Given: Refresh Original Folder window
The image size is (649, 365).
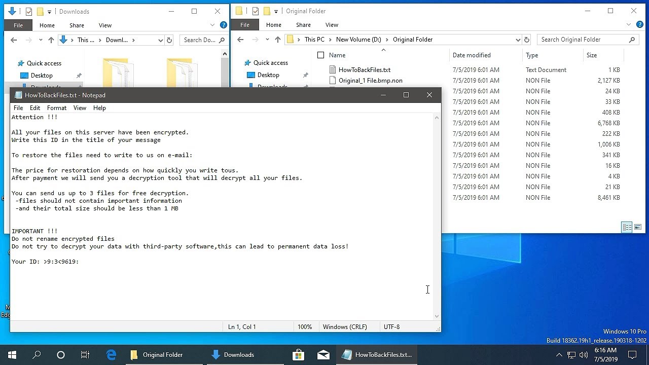Looking at the screenshot, I should (527, 40).
